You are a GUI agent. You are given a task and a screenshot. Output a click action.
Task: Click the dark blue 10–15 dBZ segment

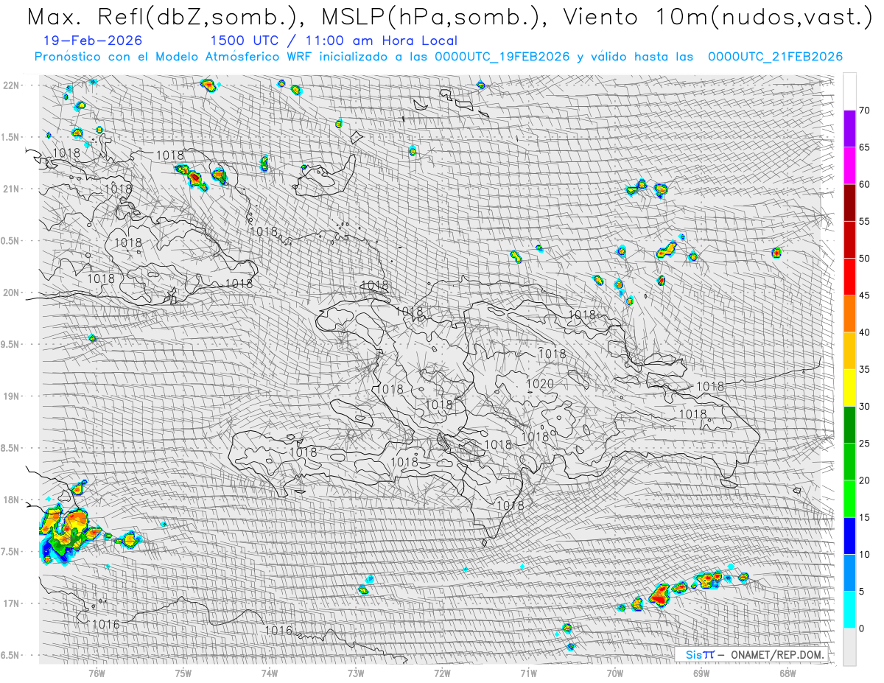(x=849, y=536)
